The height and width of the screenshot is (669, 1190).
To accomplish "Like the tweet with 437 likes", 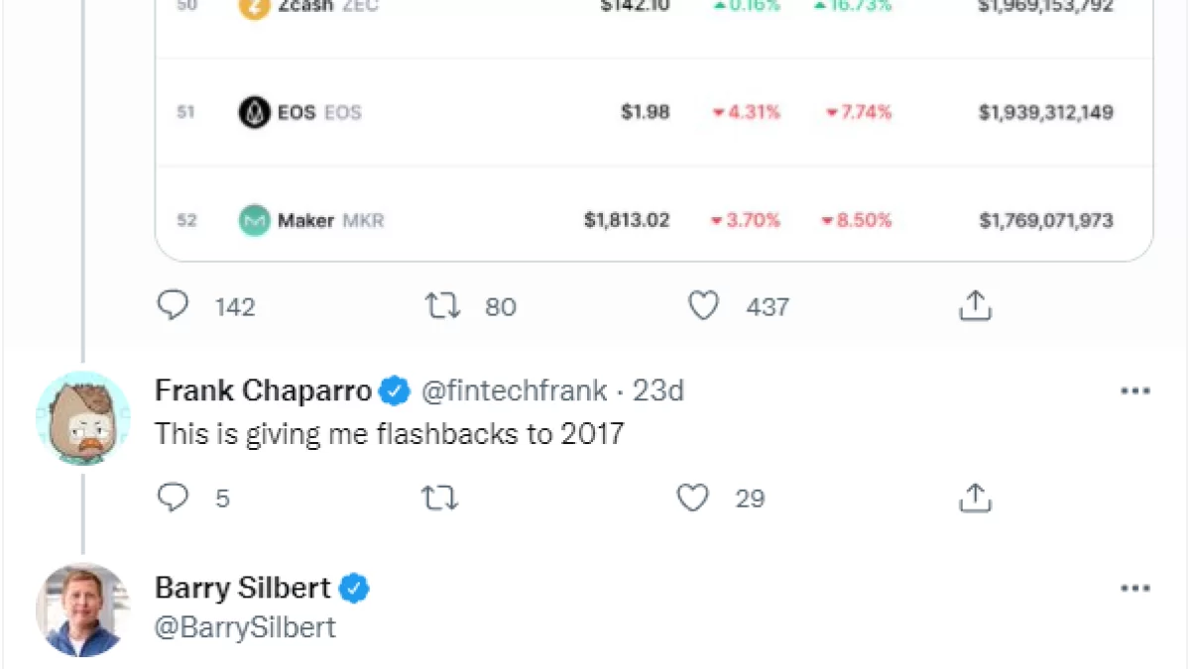I will (703, 306).
